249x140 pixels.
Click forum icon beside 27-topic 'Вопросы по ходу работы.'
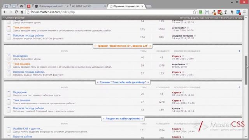9,73
